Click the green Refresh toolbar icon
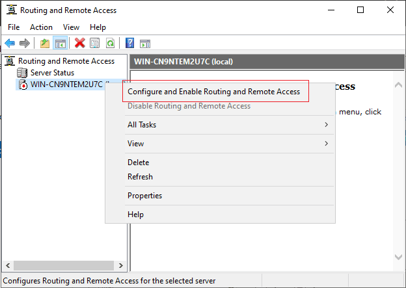The width and height of the screenshot is (406, 288). click(110, 43)
